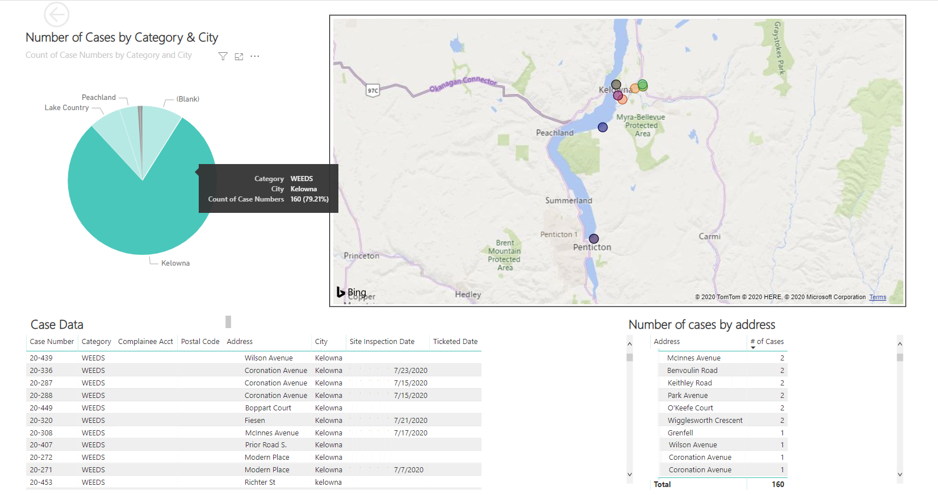This screenshot has width=938, height=495.
Task: Open the more options ellipsis
Action: pyautogui.click(x=255, y=56)
